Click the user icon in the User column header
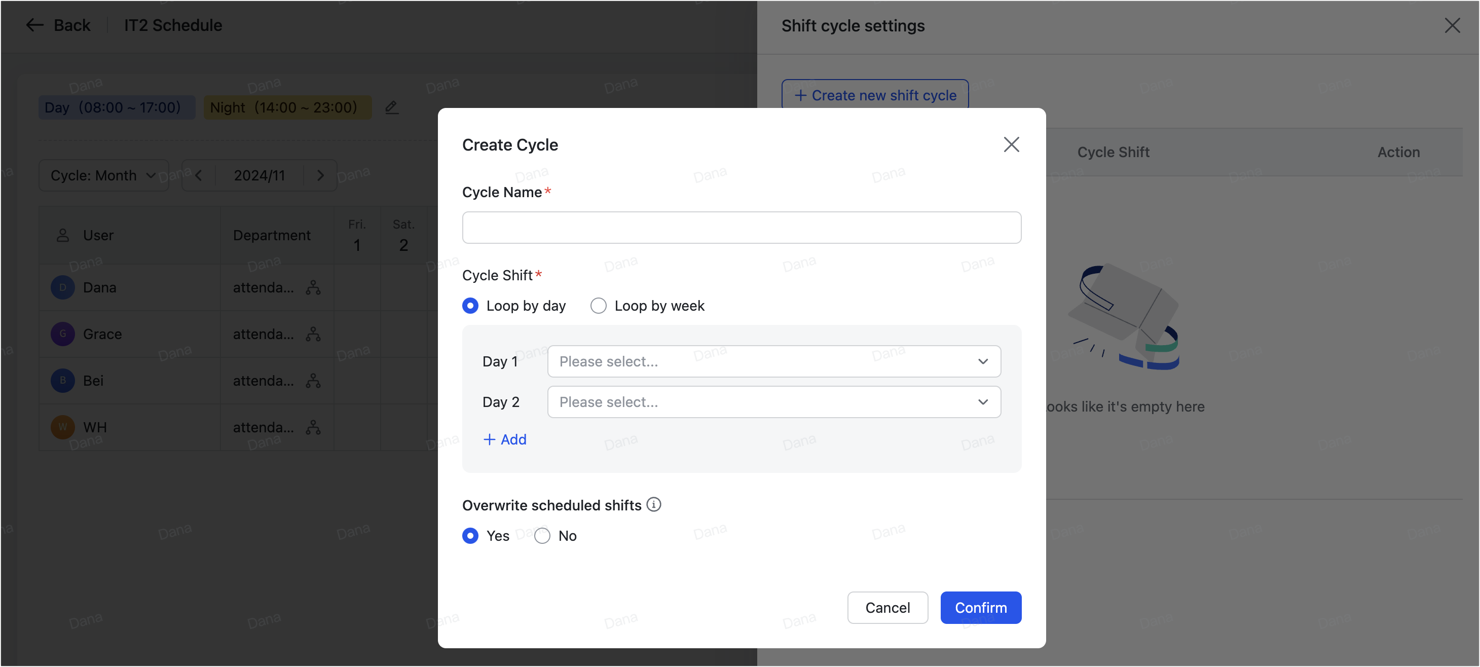The width and height of the screenshot is (1480, 667). (x=63, y=235)
